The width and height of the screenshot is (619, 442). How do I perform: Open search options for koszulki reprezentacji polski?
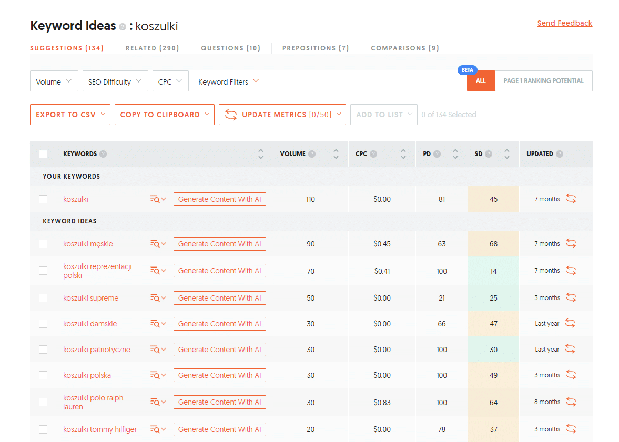pyautogui.click(x=158, y=271)
